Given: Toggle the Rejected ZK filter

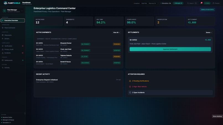Looking at the screenshot, I should click(x=152, y=3).
